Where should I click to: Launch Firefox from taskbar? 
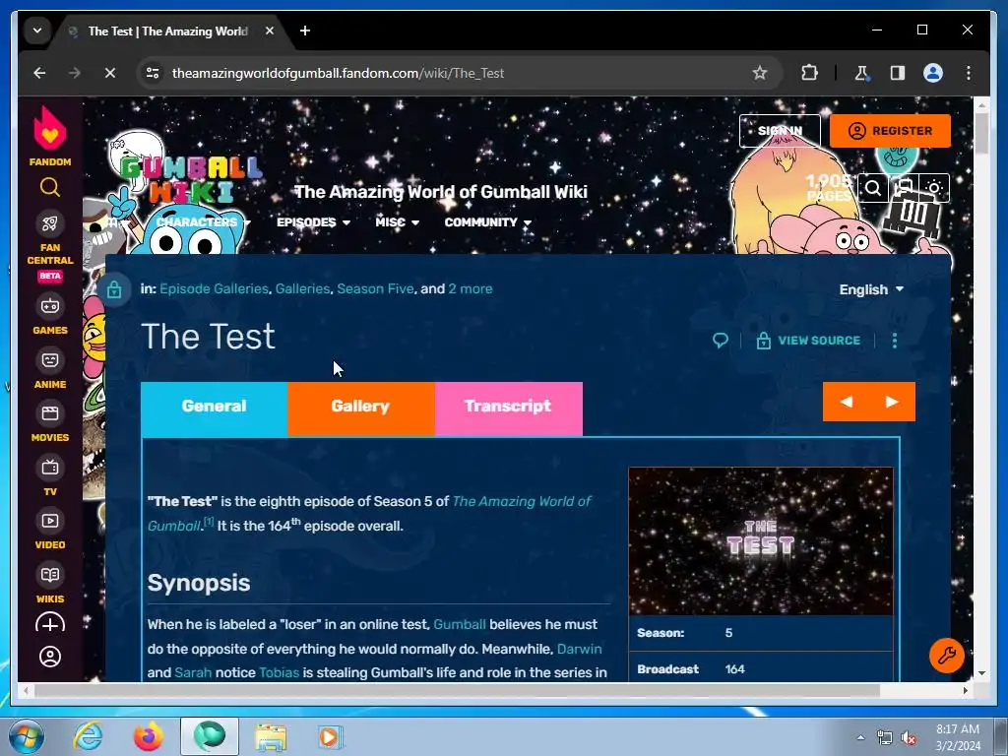[149, 736]
